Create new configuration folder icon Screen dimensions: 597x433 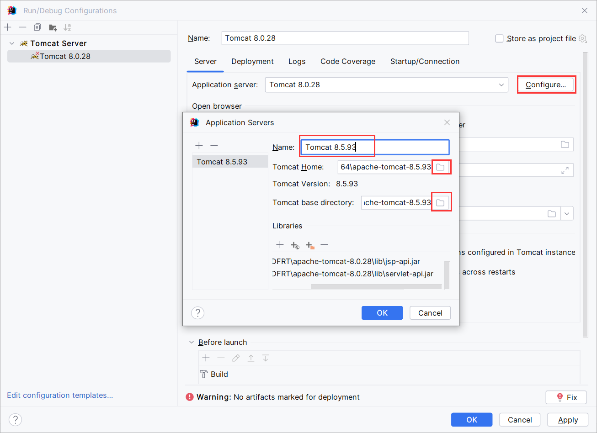click(53, 27)
